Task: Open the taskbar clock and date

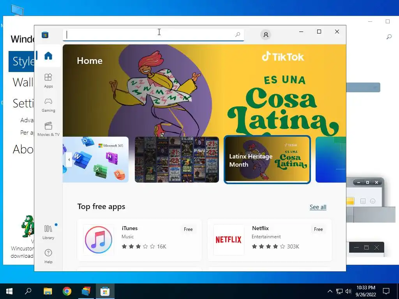Action: [x=365, y=291]
